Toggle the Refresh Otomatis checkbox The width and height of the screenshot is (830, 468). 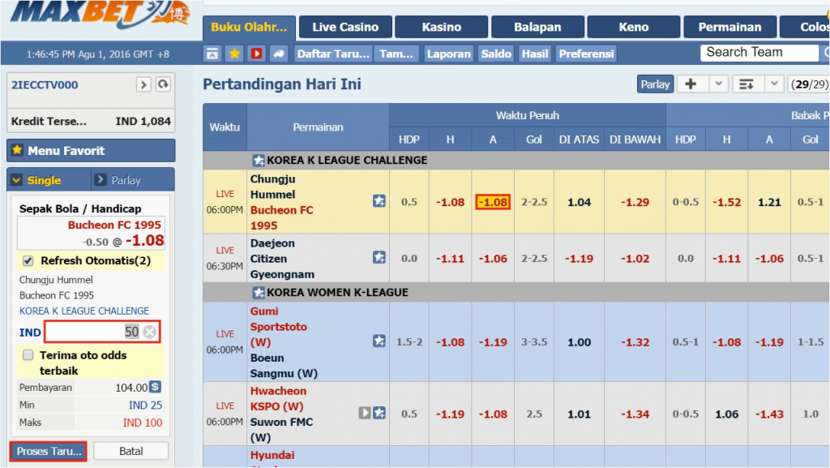(x=28, y=261)
